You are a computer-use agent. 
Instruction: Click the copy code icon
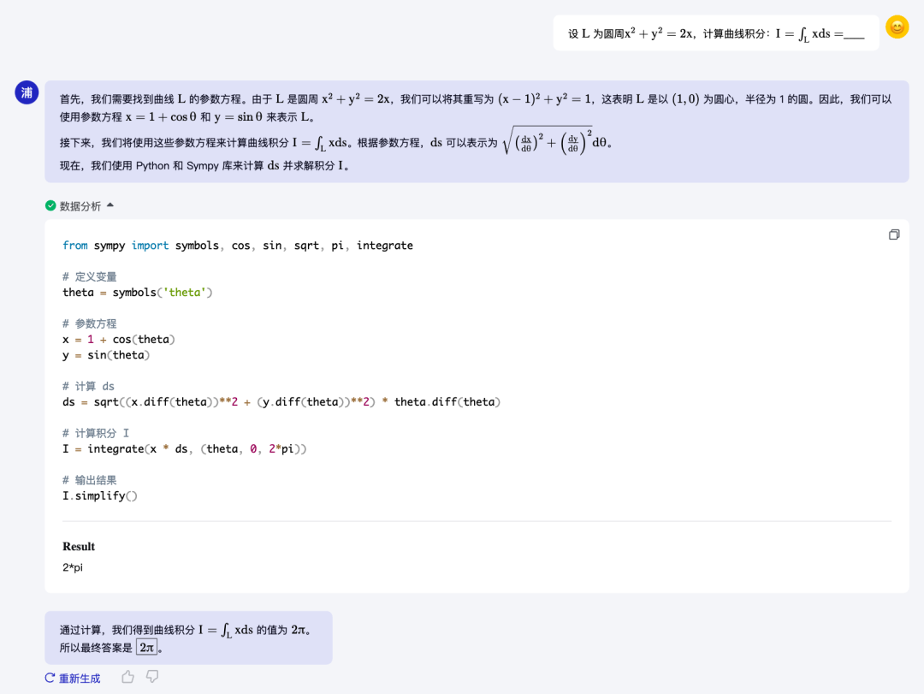coord(893,234)
